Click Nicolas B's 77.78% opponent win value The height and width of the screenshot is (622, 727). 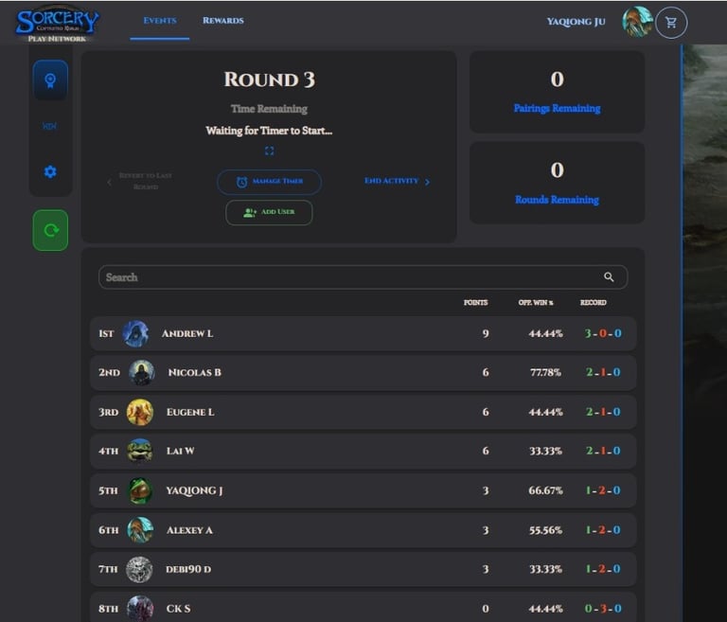click(545, 372)
